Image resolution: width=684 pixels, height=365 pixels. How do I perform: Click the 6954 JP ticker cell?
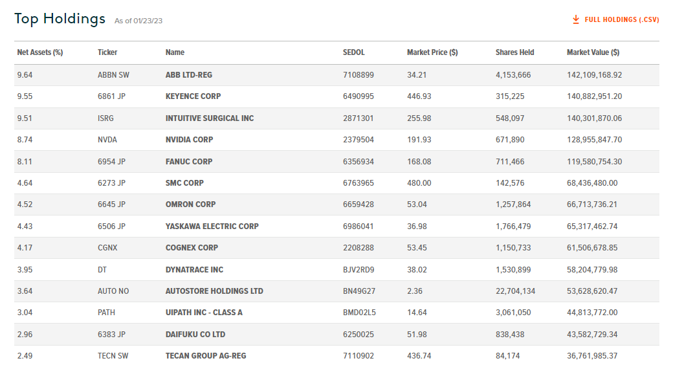112,161
